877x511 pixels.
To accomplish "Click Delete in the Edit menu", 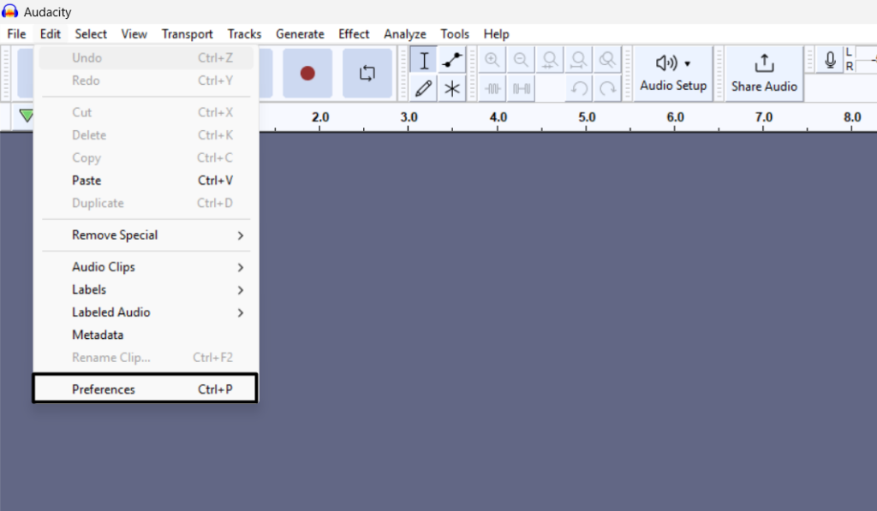I will pyautogui.click(x=146, y=135).
